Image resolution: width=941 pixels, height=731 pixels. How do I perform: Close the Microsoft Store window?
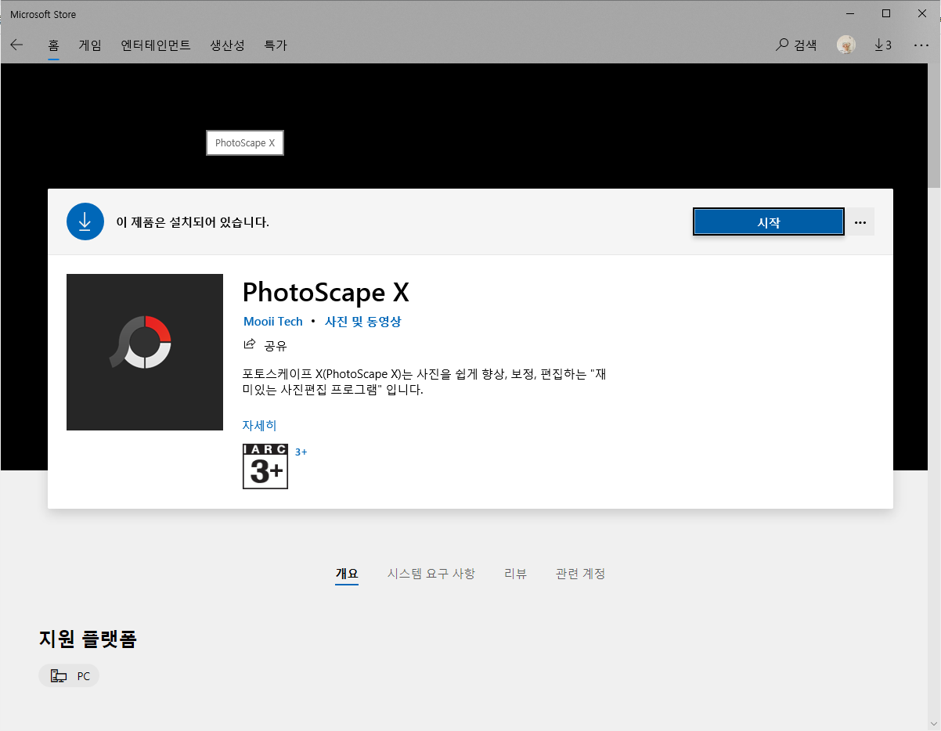pos(922,13)
